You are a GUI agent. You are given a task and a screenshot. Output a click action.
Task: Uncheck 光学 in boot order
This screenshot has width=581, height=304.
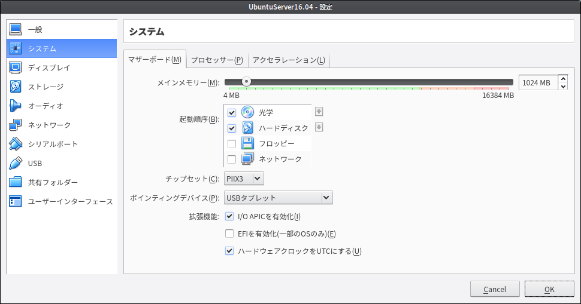[232, 112]
